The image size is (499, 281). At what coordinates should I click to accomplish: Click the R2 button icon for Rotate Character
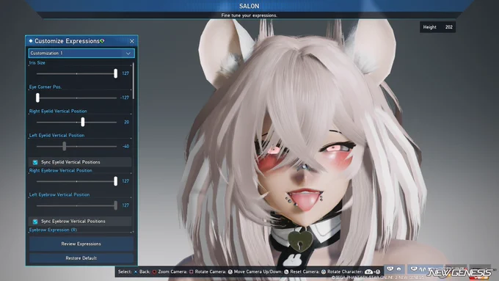(369, 271)
